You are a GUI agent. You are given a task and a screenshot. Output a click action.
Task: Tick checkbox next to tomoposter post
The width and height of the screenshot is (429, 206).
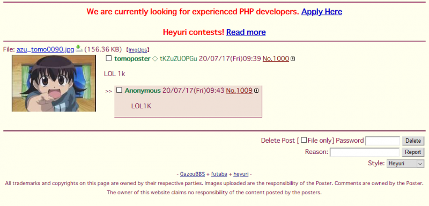click(x=109, y=58)
